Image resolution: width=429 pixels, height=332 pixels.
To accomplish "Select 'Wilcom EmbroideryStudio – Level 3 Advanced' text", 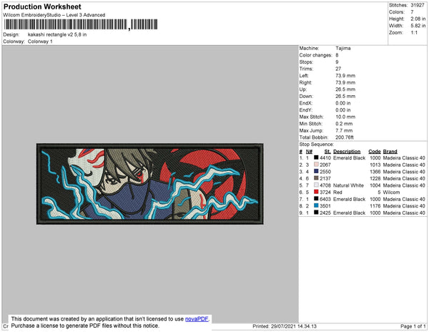I will 54,15.
